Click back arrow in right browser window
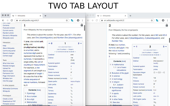 [x=88, y=20]
